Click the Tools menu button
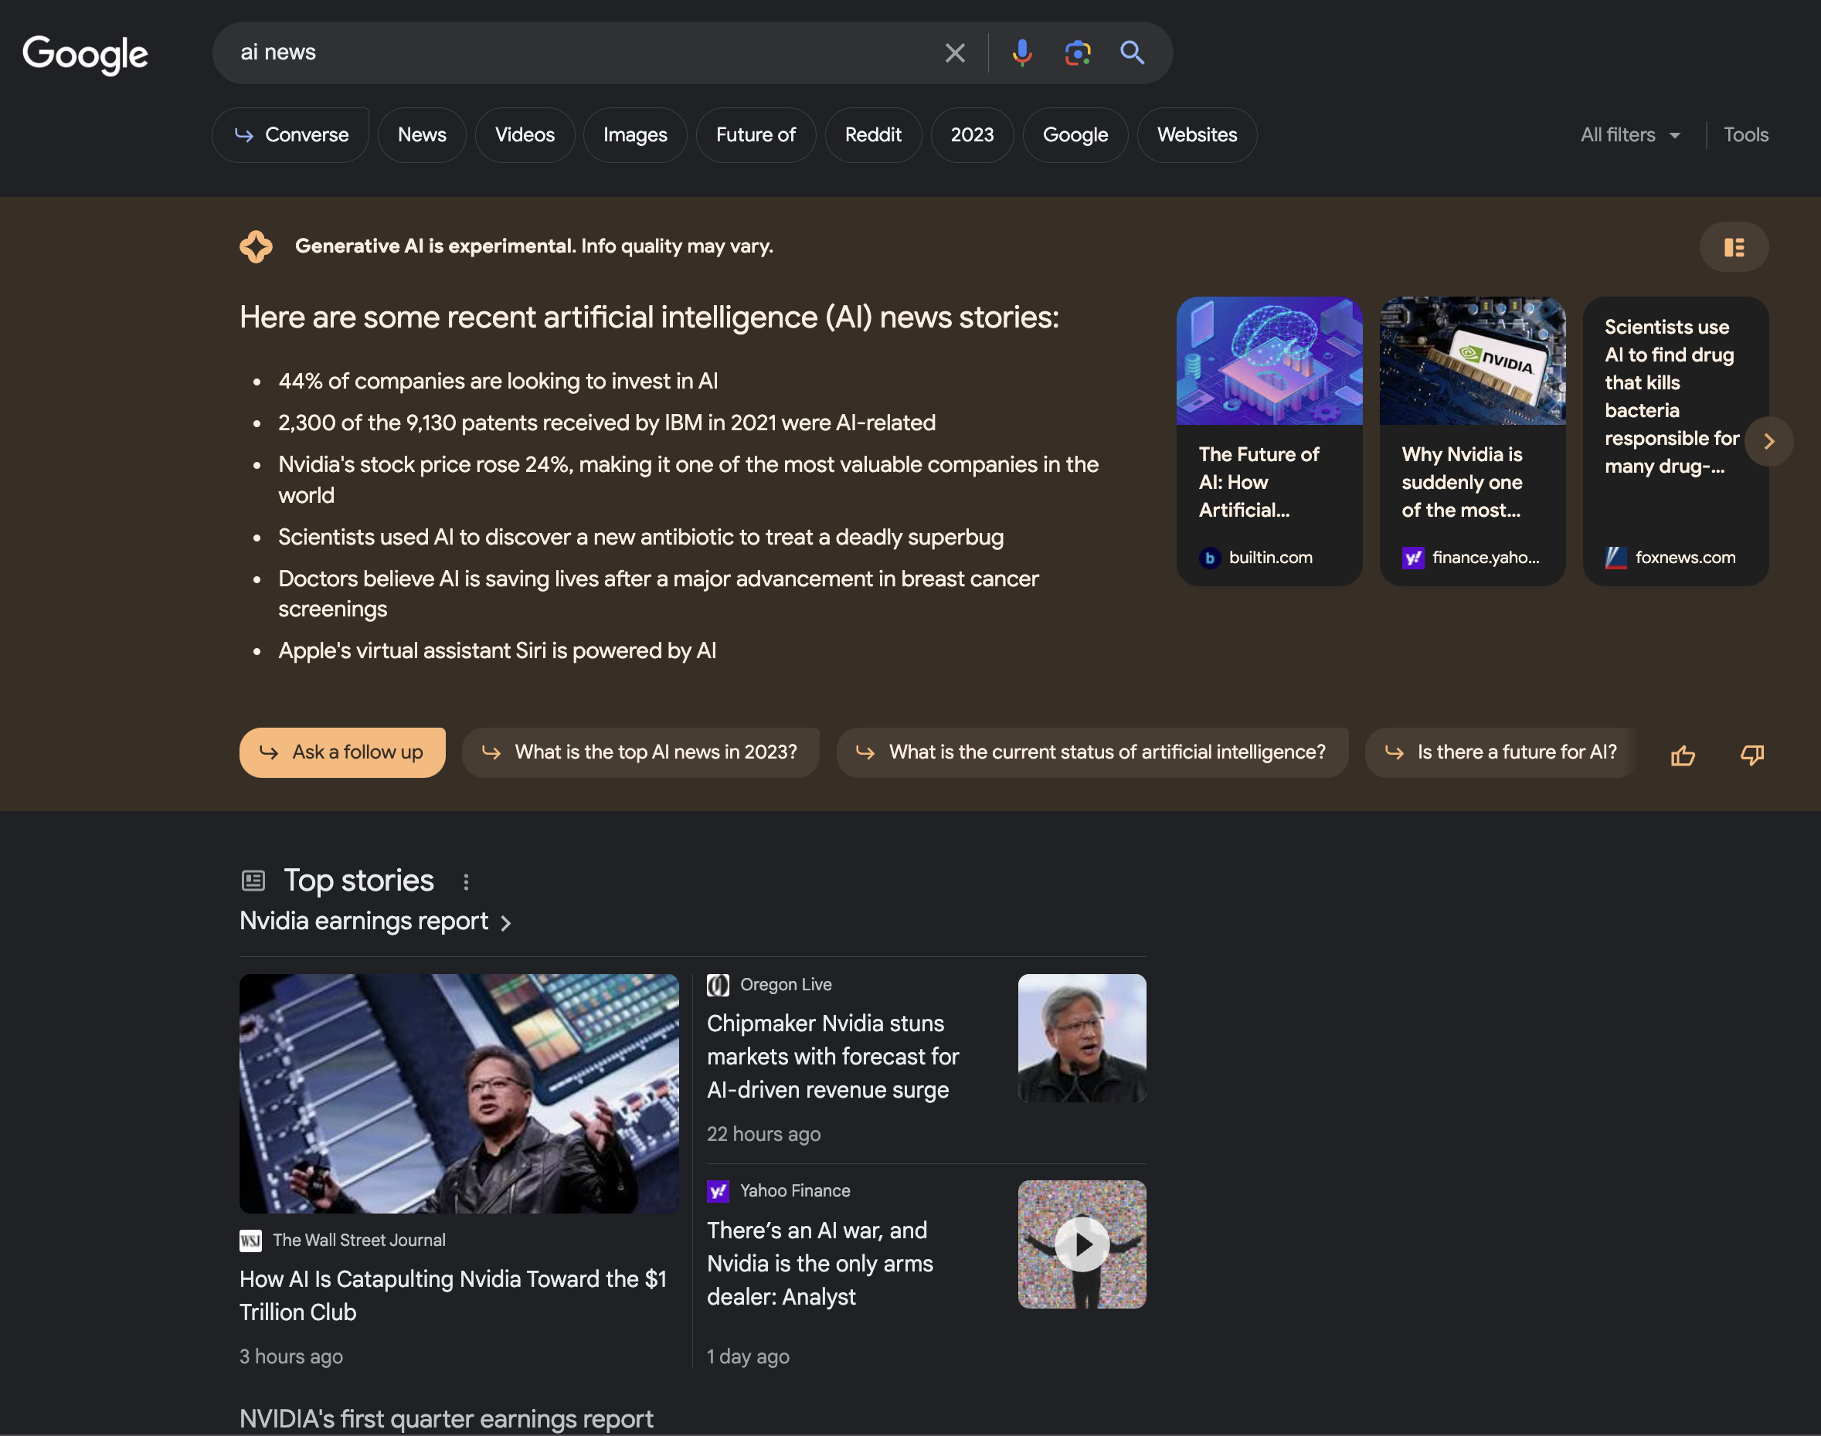The width and height of the screenshot is (1821, 1436). point(1745,133)
